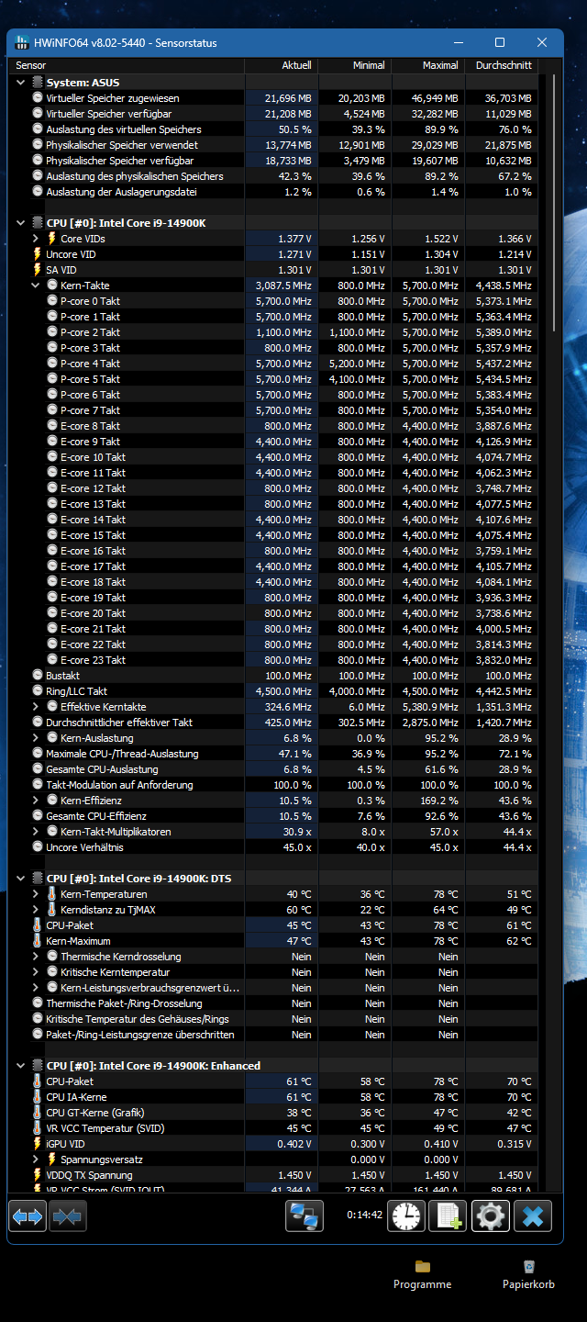Click the circle icon beside Gesamte CPU-Auslastung

pyautogui.click(x=38, y=769)
